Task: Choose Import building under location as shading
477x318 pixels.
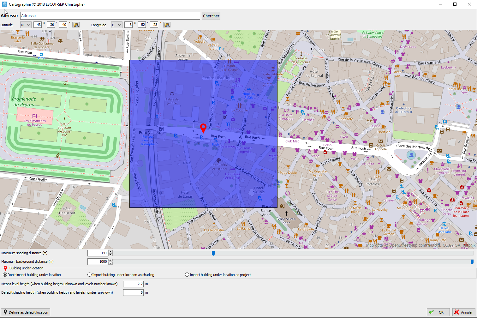Action: click(x=90, y=275)
